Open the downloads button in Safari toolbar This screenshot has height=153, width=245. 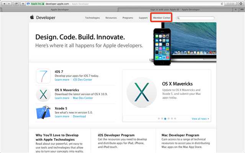click(241, 3)
